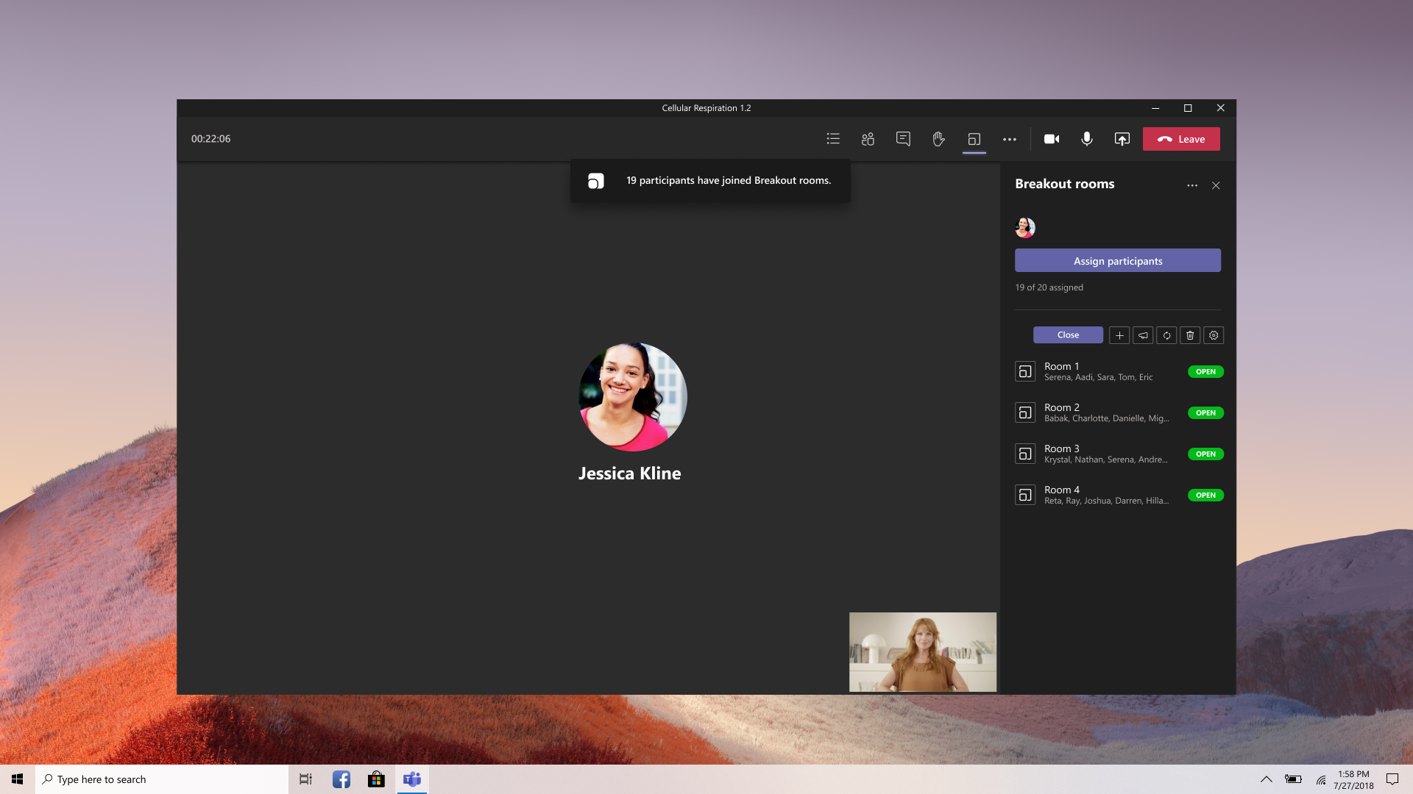Screen dimensions: 1413x794
Task: Click your self-view video thumbnail
Action: 922,652
